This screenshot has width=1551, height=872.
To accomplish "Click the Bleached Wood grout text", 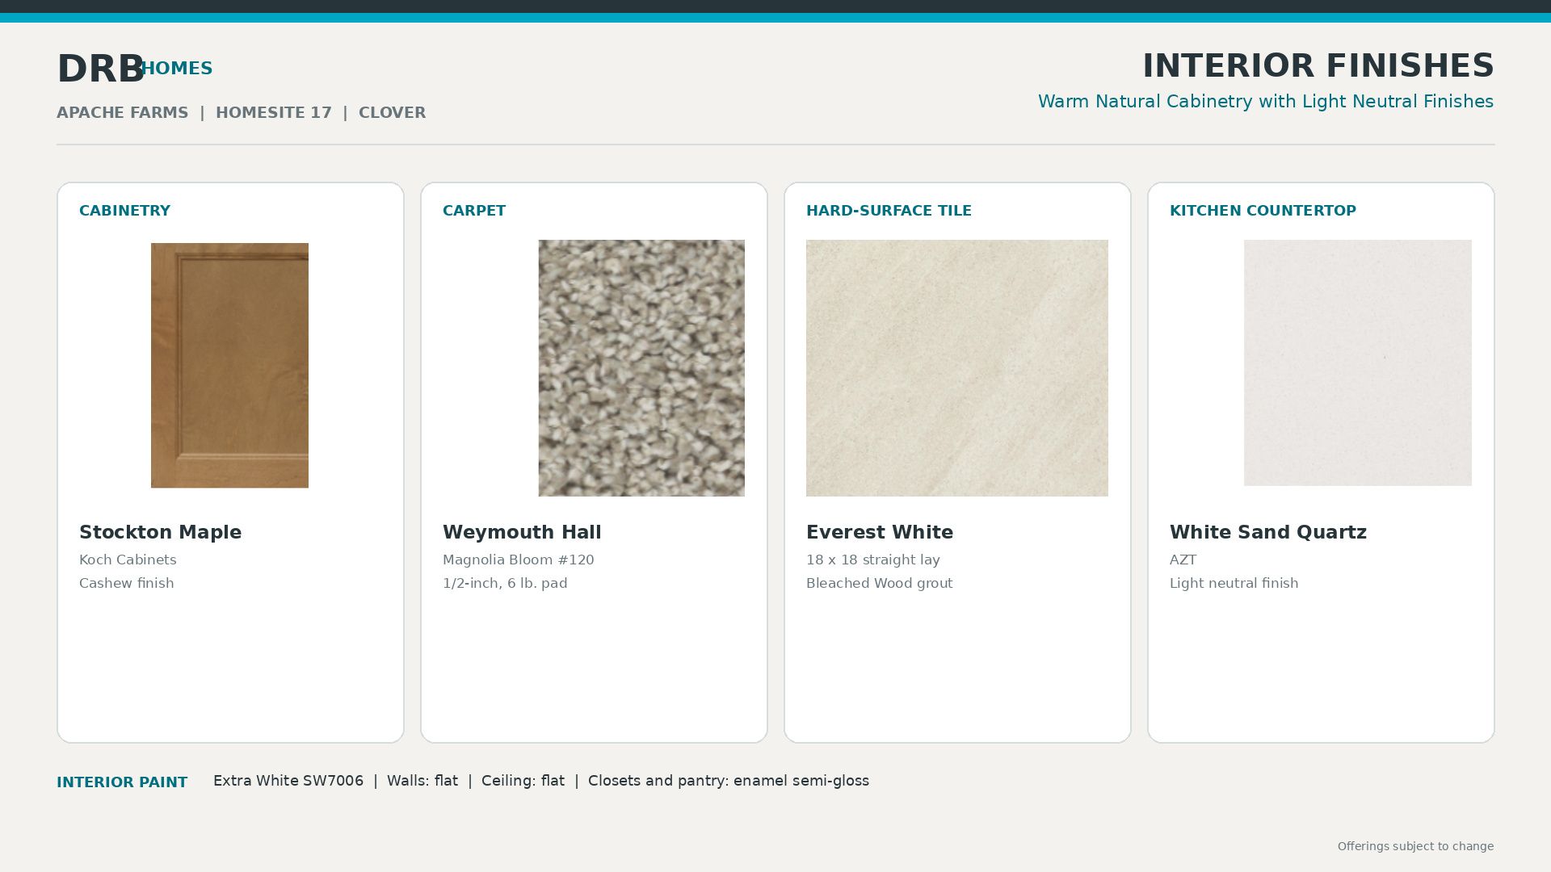I will tap(880, 583).
